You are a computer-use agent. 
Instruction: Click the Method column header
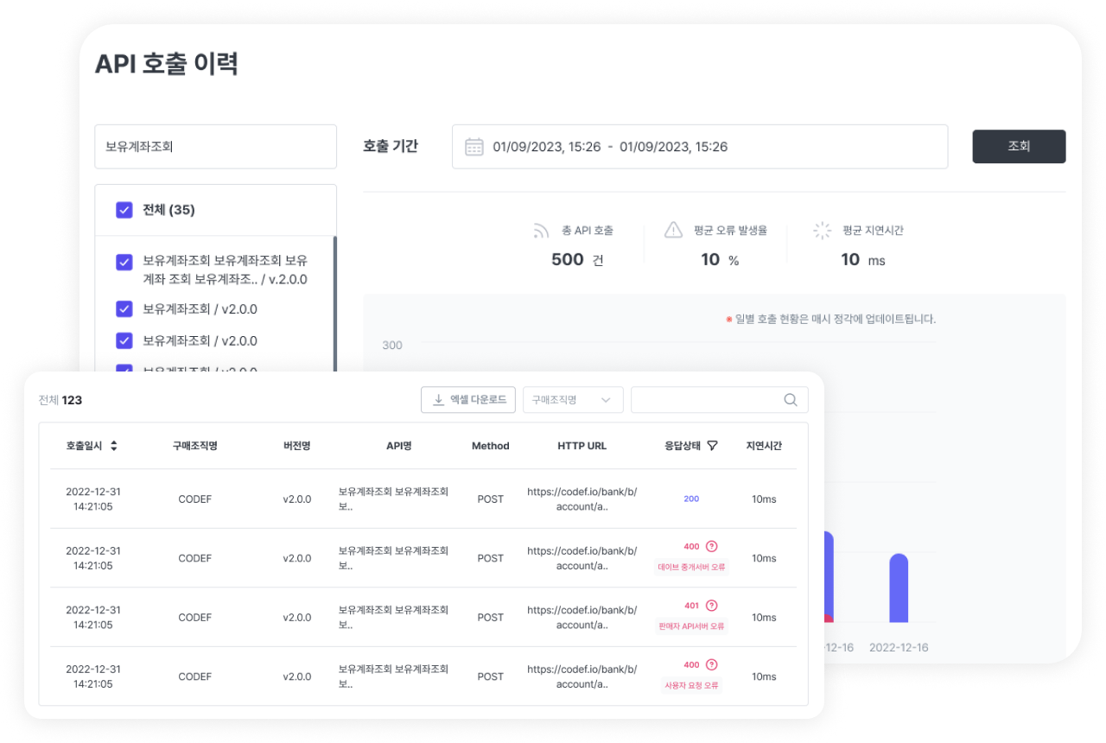tap(490, 446)
